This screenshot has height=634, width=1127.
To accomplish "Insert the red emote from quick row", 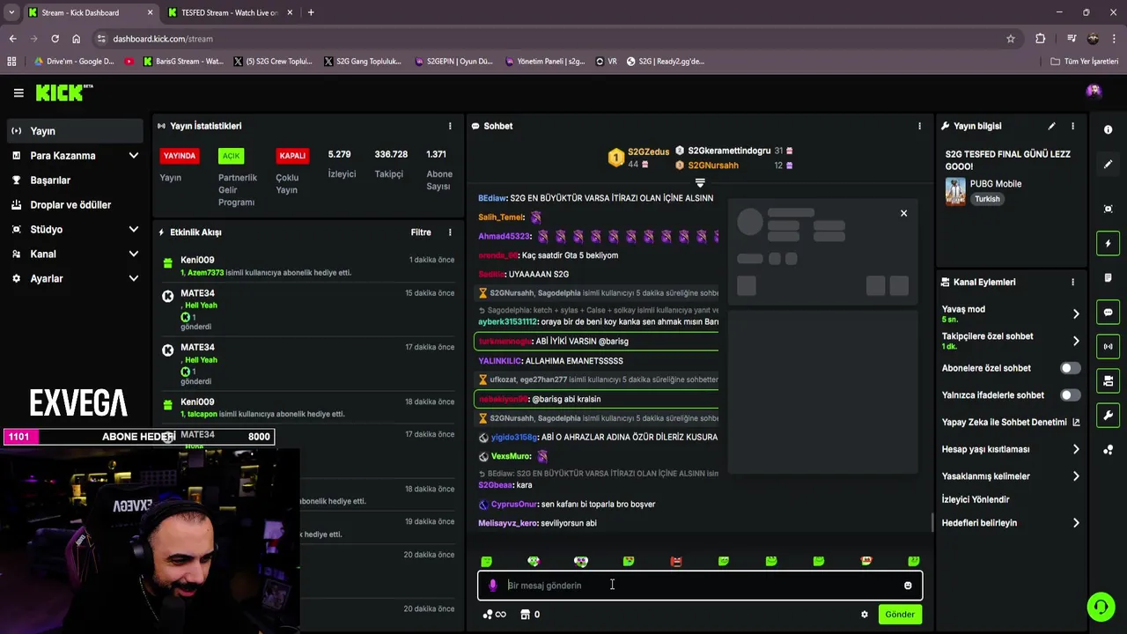I will 676,561.
